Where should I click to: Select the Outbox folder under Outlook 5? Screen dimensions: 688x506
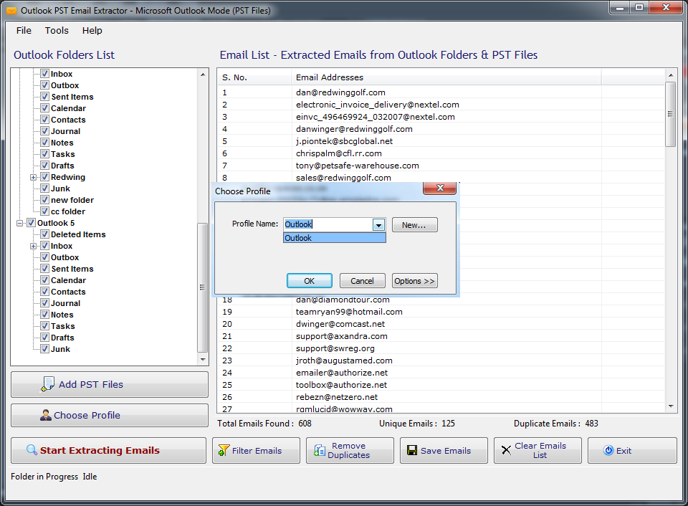65,257
